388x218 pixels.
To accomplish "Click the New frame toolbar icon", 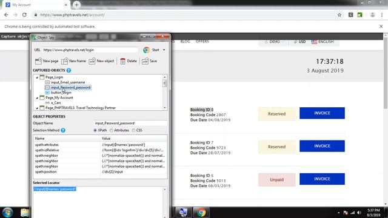I will (x=65, y=61).
